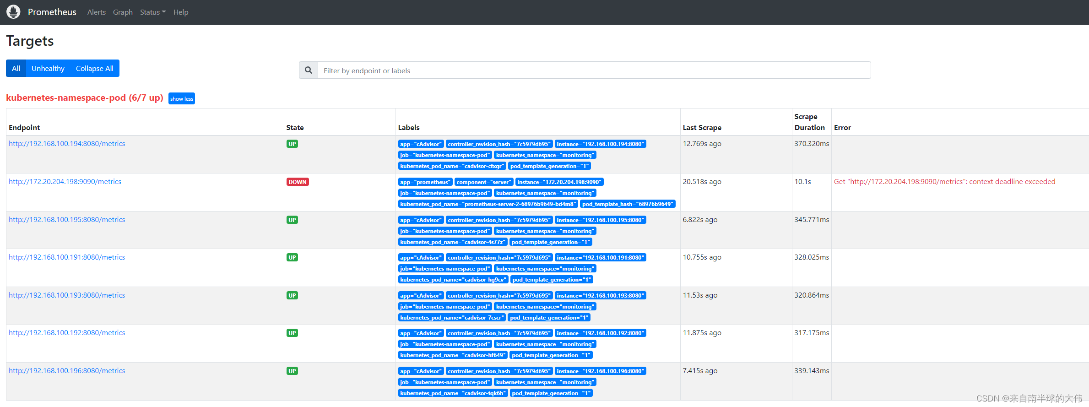1089x407 pixels.
Task: Click the State column header
Action: pyautogui.click(x=295, y=128)
